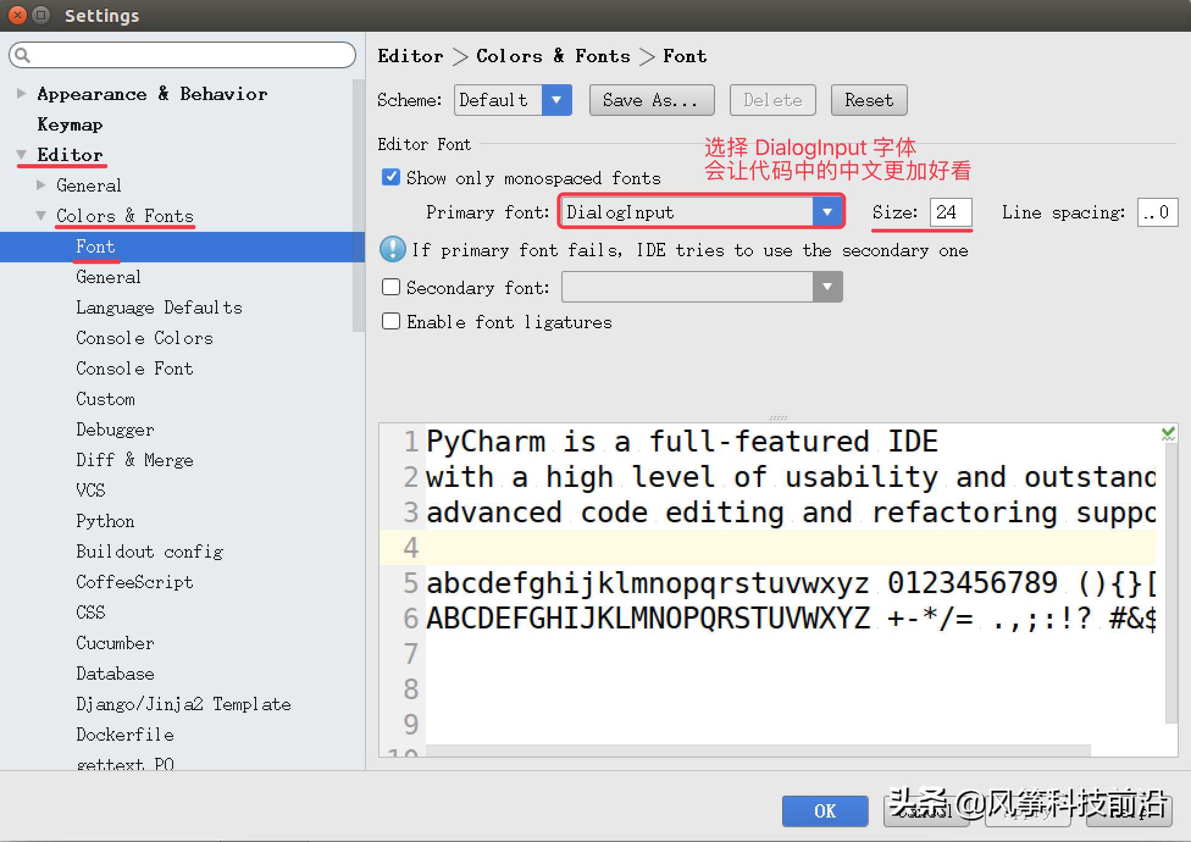This screenshot has width=1191, height=842.
Task: Select General under Colors & Fonts
Action: coord(109,277)
